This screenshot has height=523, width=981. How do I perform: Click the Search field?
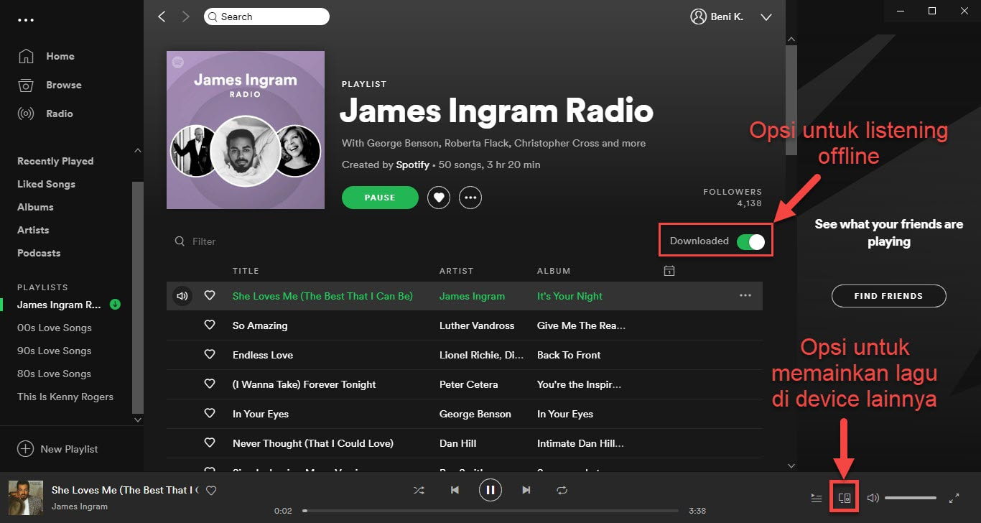[x=266, y=17]
